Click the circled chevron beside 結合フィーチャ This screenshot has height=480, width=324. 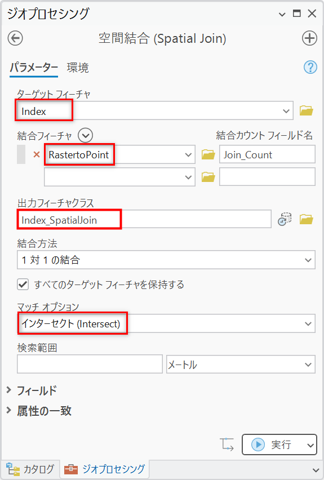pos(85,136)
